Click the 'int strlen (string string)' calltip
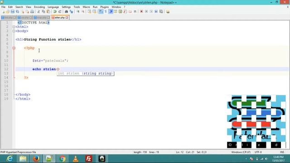Image resolution: width=290 pixels, height=163 pixels. pos(86,73)
